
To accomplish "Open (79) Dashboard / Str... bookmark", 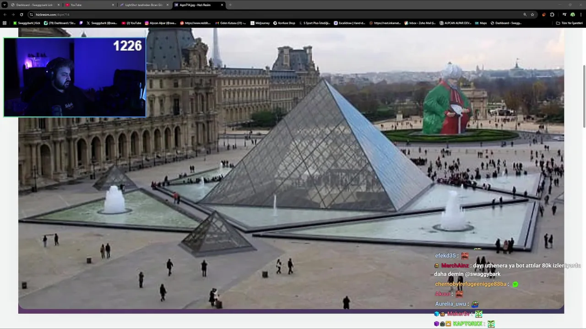I will tap(60, 23).
